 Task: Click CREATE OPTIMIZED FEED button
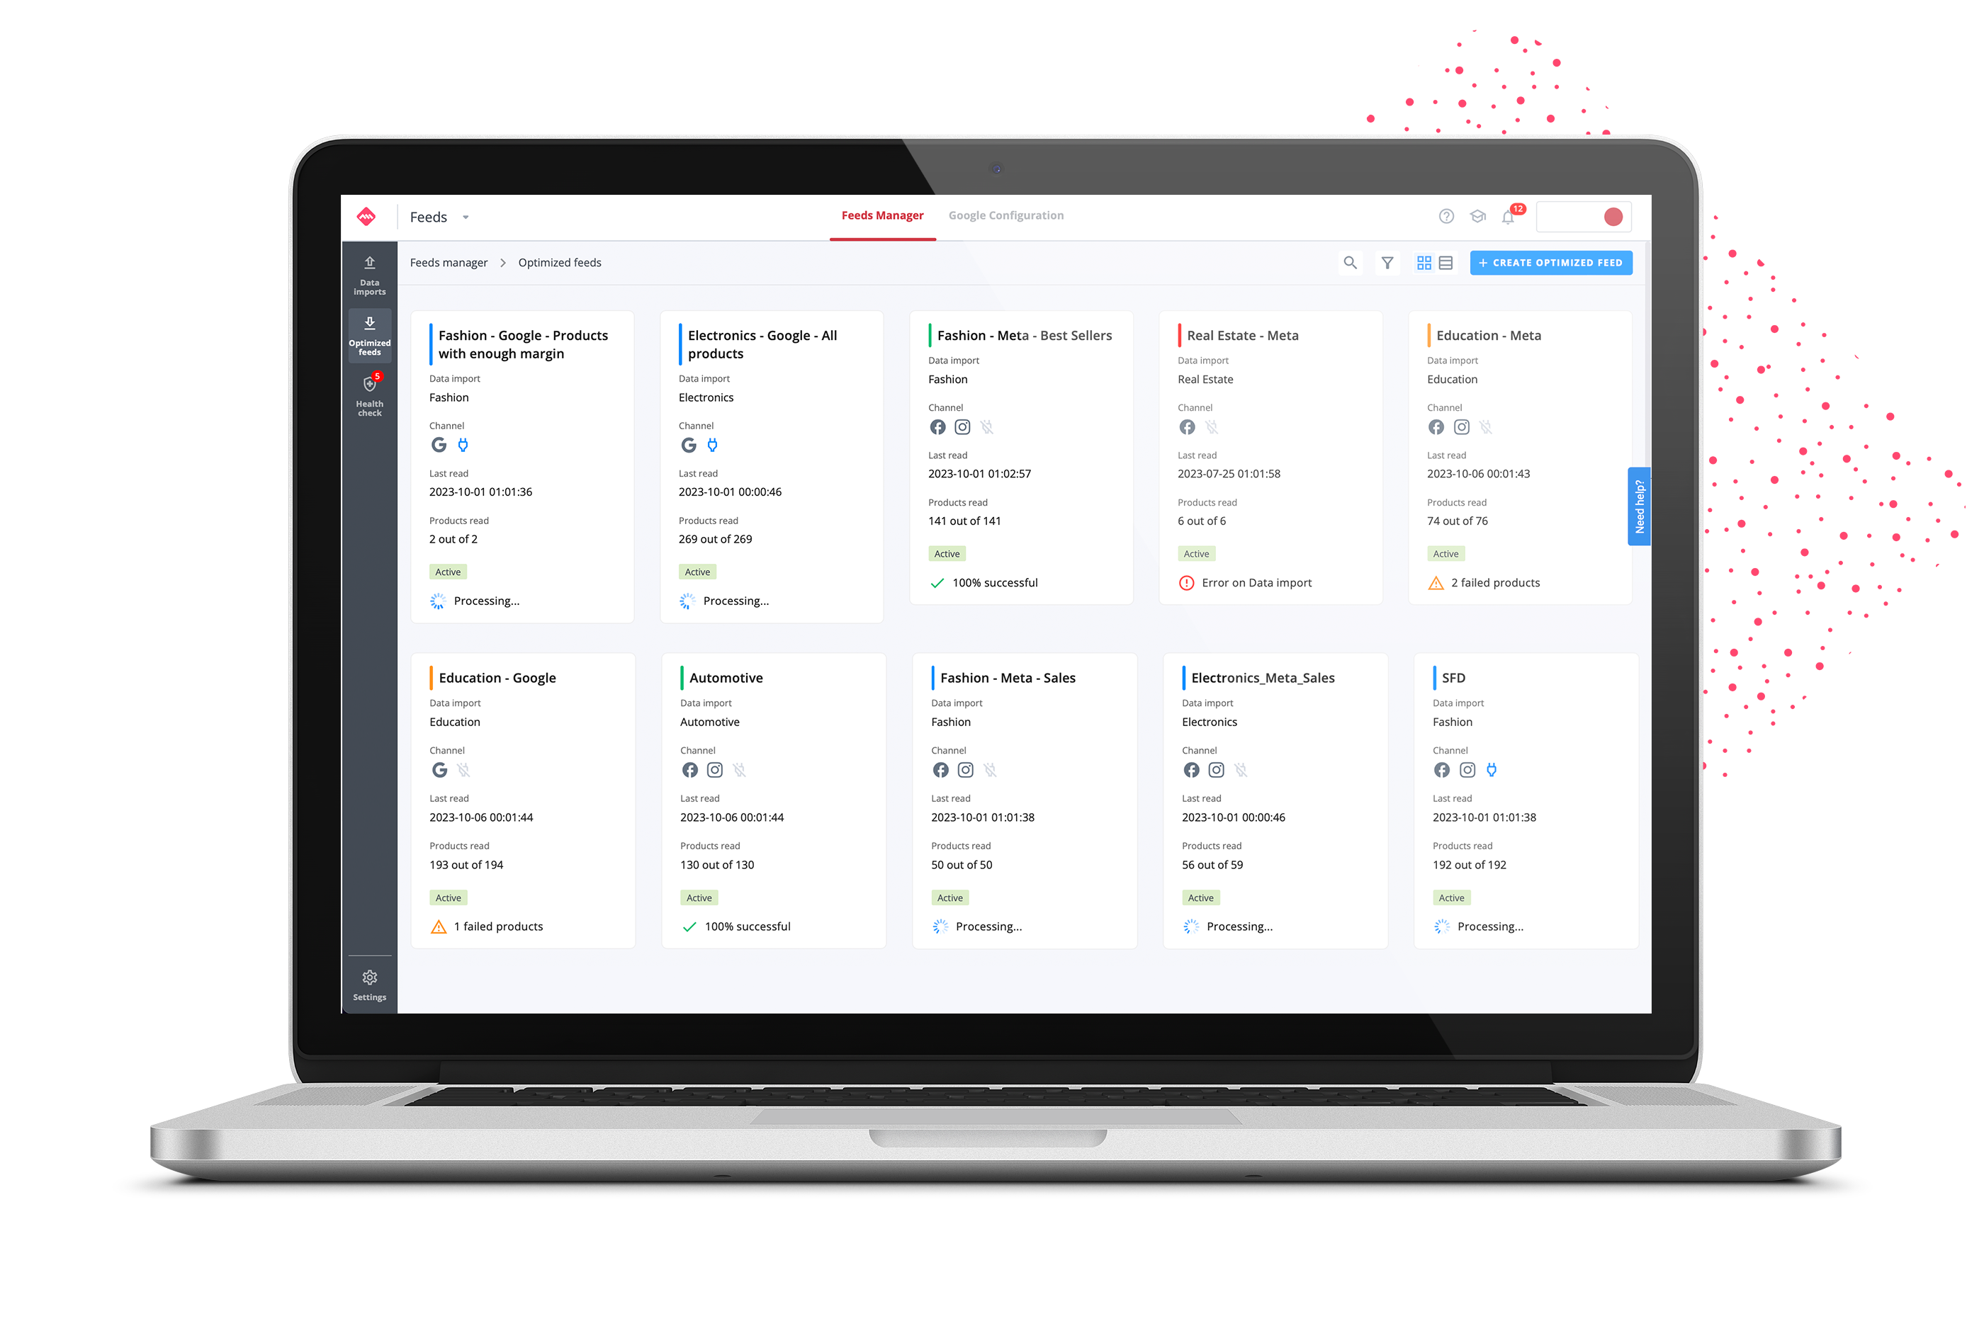[1551, 262]
